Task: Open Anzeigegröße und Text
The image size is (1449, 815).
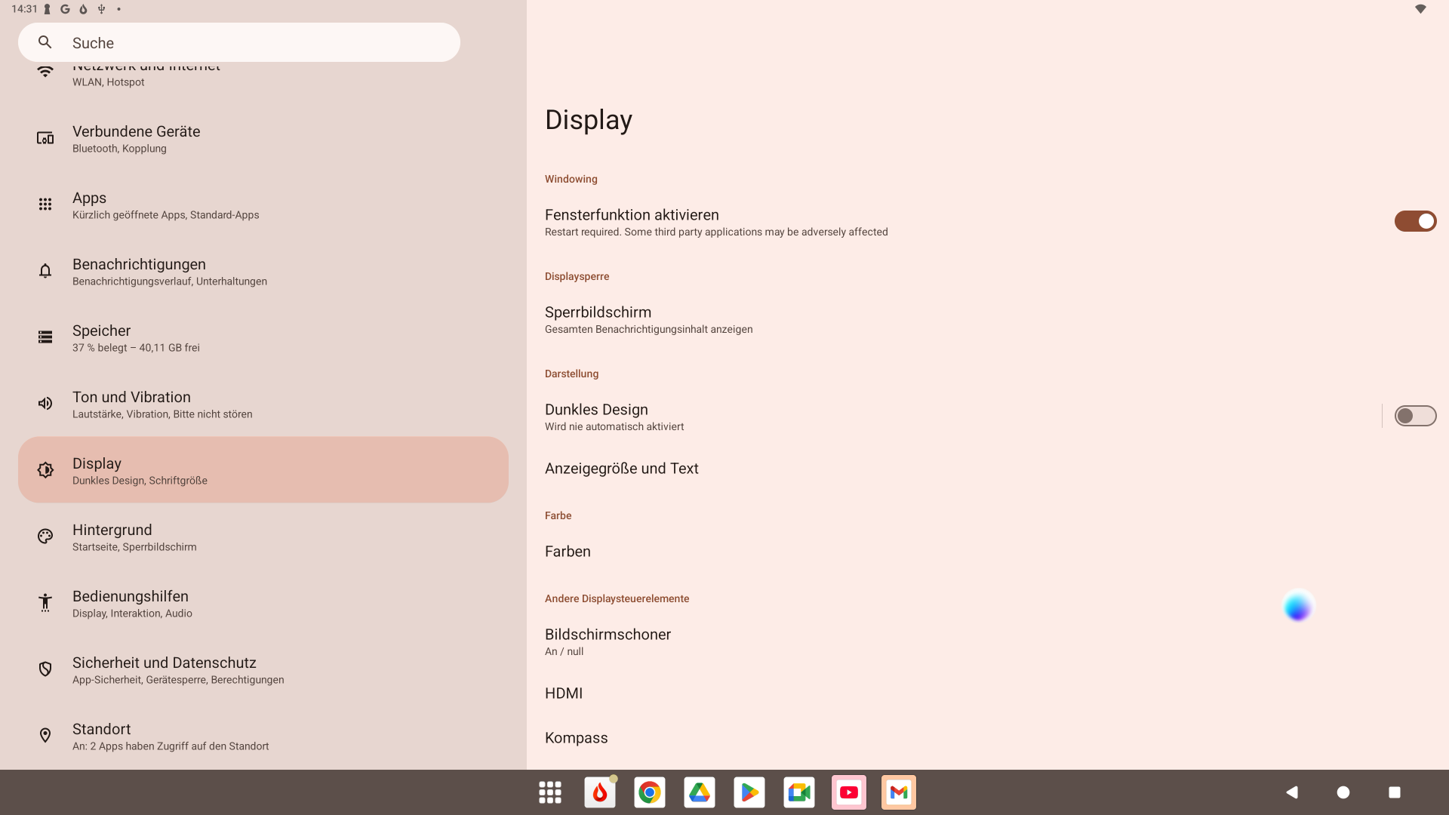Action: coord(988,469)
